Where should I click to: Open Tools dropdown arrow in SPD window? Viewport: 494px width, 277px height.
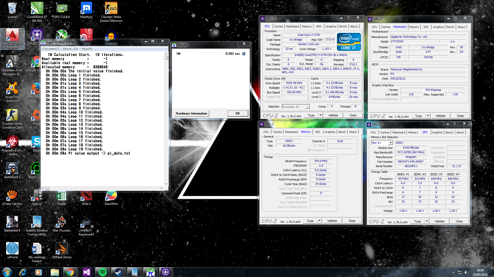(427, 221)
